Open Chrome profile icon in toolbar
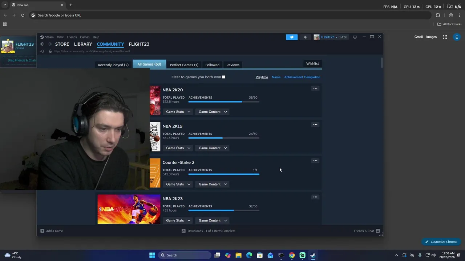This screenshot has width=465, height=261. tap(451, 15)
